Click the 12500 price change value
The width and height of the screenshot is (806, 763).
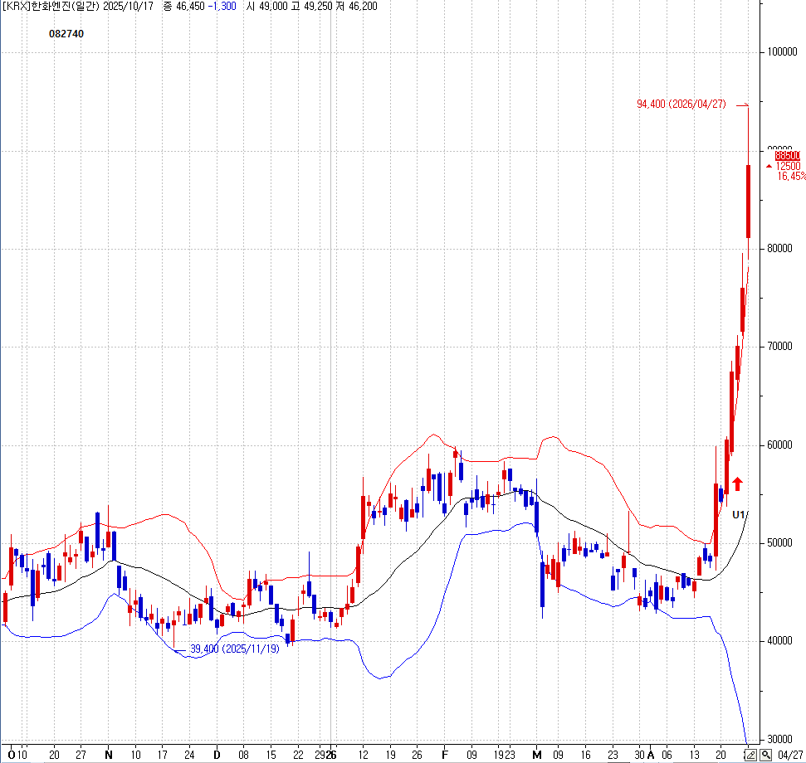(x=788, y=166)
